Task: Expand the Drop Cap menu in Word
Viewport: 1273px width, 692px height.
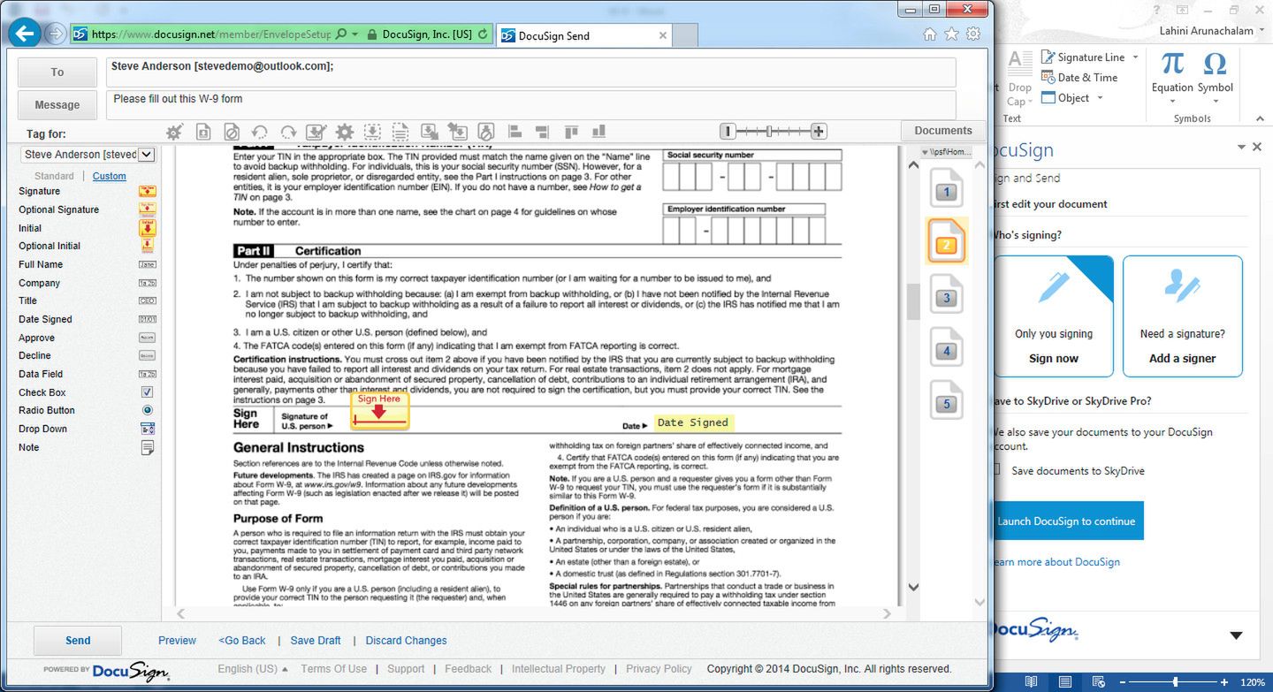Action: pyautogui.click(x=1019, y=94)
